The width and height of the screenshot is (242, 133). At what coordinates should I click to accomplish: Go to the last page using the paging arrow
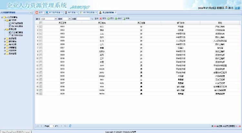pyautogui.click(x=65, y=126)
